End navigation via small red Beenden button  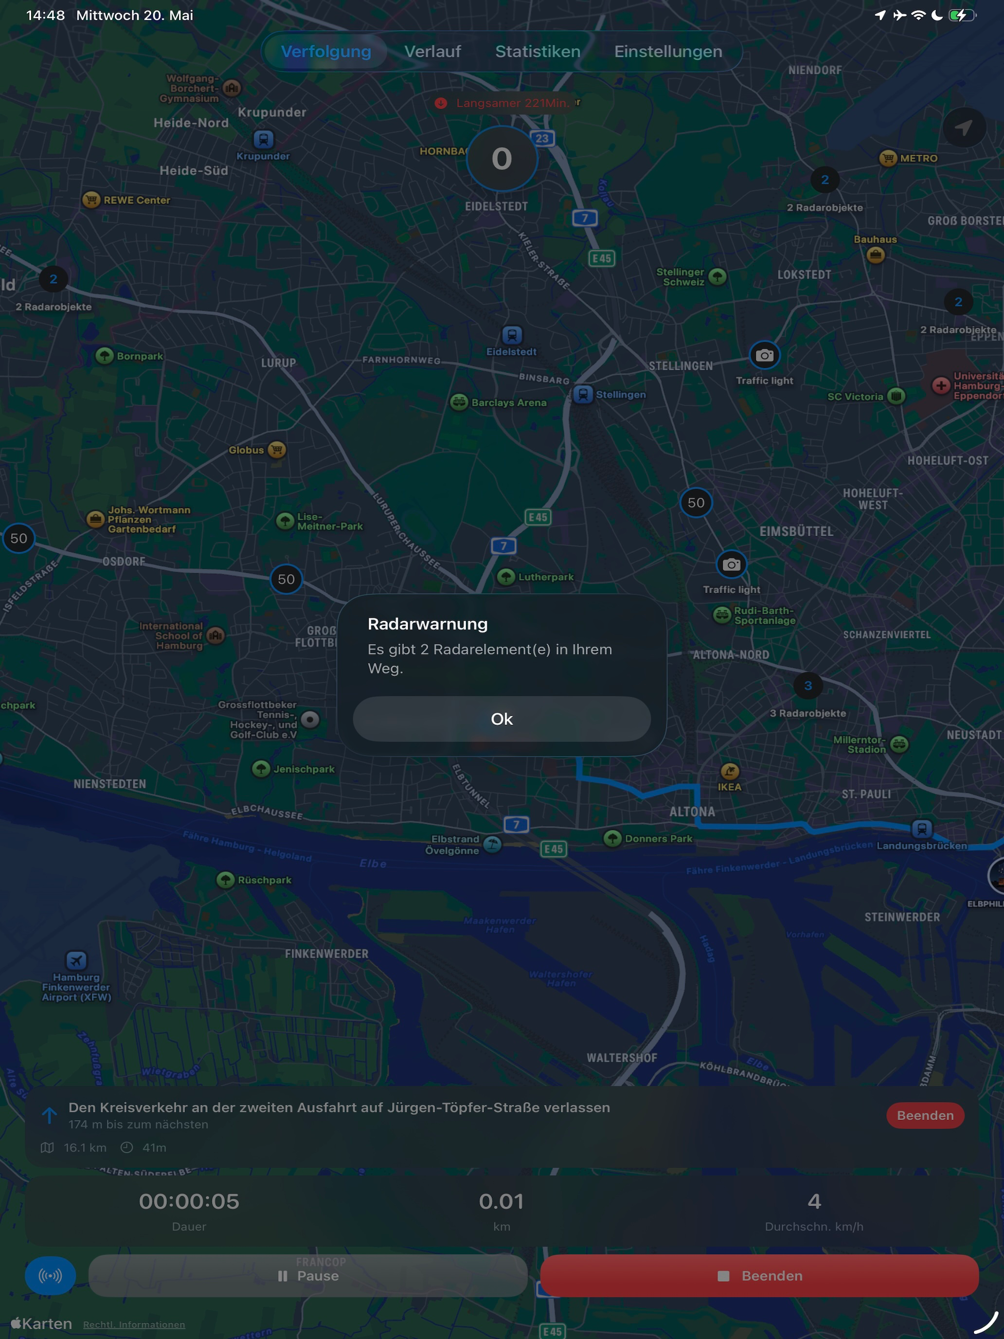925,1115
